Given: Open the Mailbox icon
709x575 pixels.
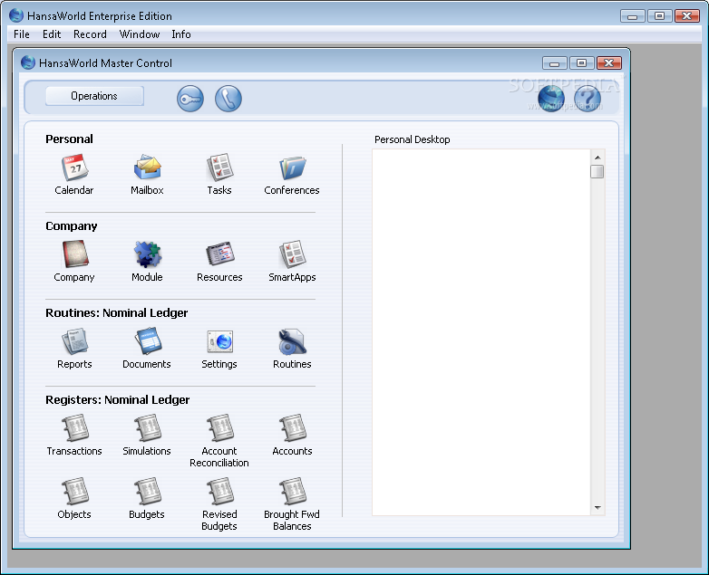Looking at the screenshot, I should 148,168.
